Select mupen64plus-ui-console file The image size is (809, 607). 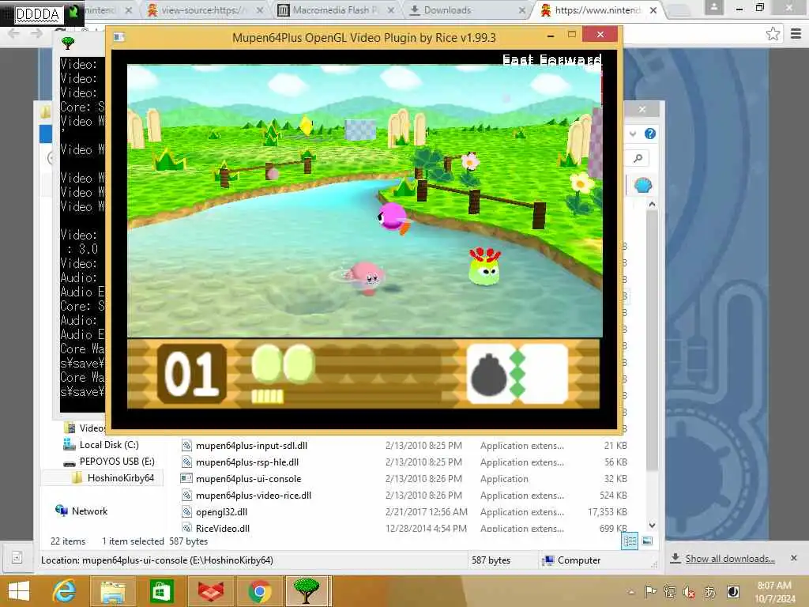click(248, 478)
